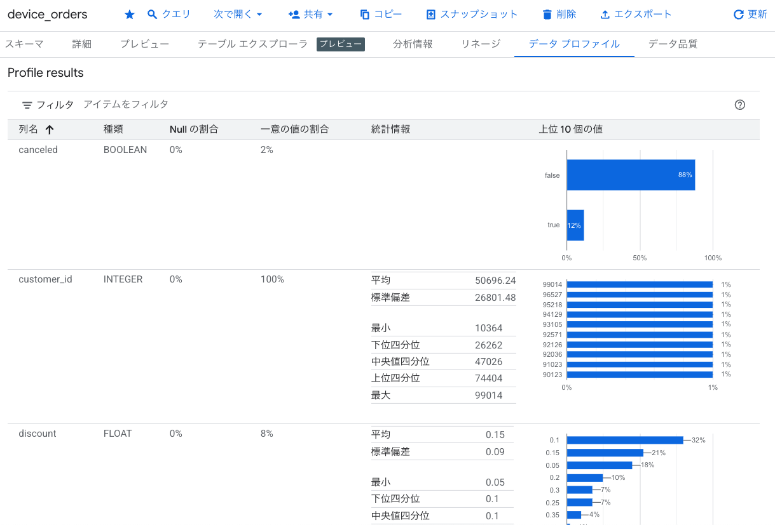Click the コピー button label
Viewport: 775px width, 525px height.
pyautogui.click(x=388, y=14)
